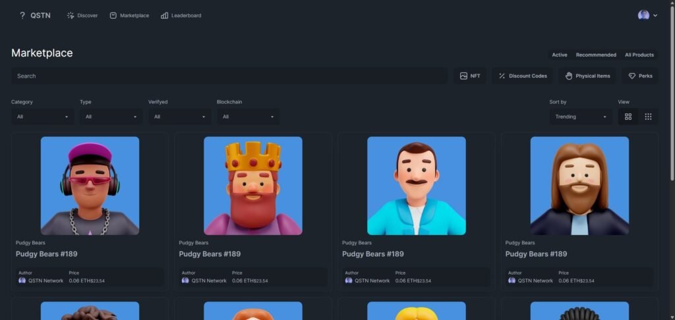
Task: Switch to large grid view
Action: tap(628, 117)
